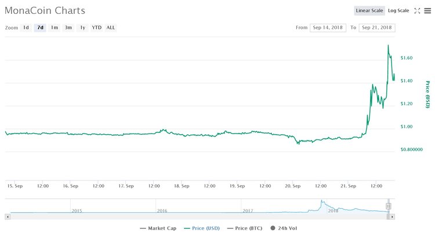Image resolution: width=435 pixels, height=233 pixels.
Task: Click the $1.20 axis label
Action: coord(407,103)
